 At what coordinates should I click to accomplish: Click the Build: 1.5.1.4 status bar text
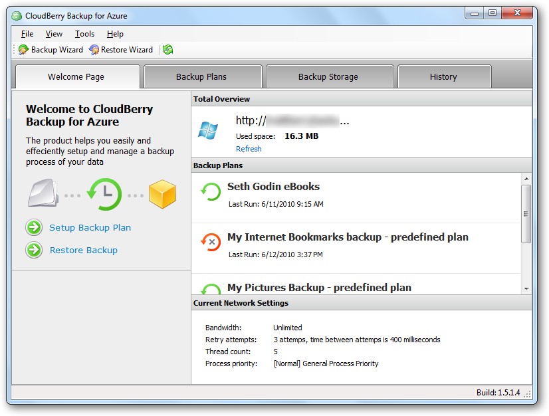pyautogui.click(x=498, y=393)
